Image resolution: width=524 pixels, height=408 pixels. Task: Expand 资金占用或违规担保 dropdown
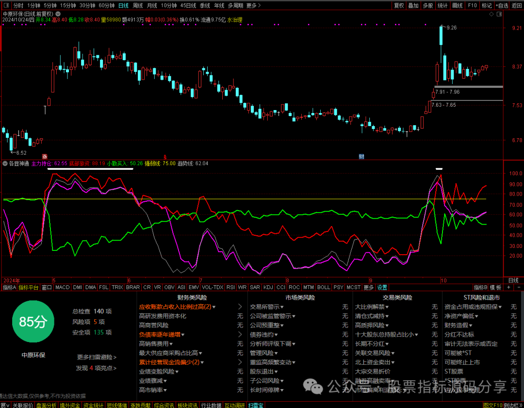tap(500, 307)
